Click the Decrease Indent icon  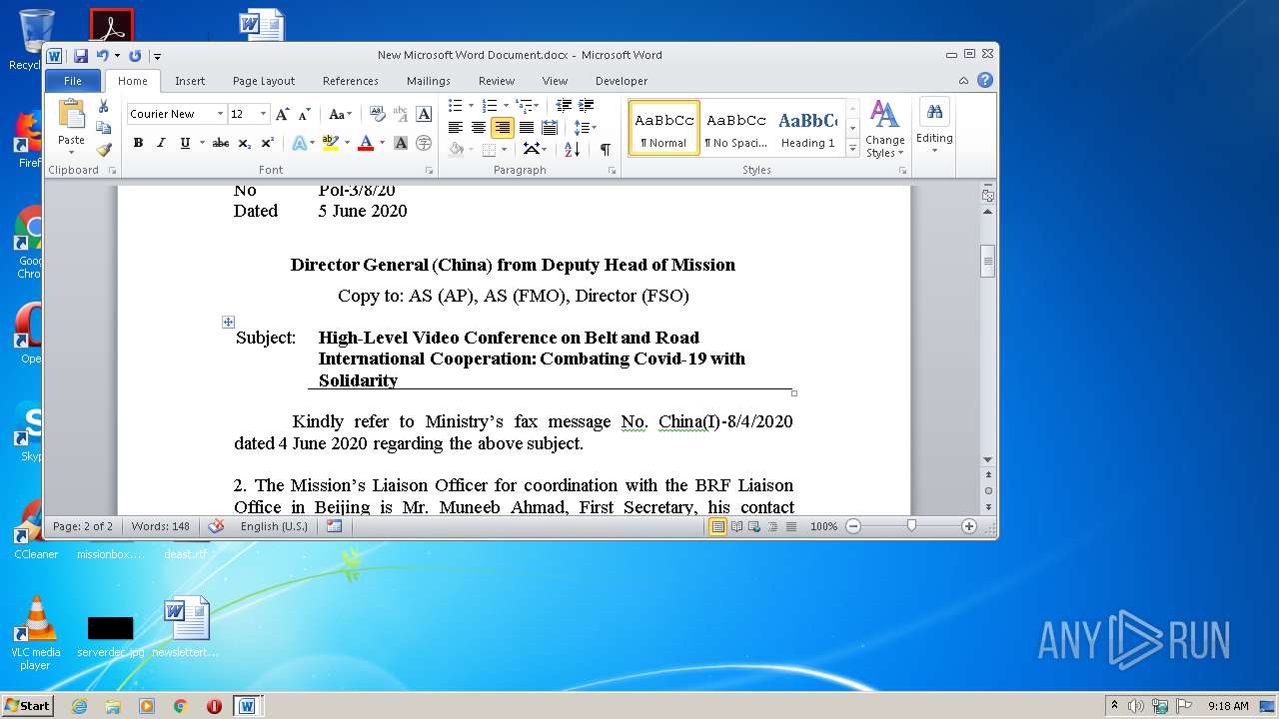click(564, 105)
